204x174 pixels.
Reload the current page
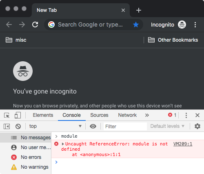[35, 25]
